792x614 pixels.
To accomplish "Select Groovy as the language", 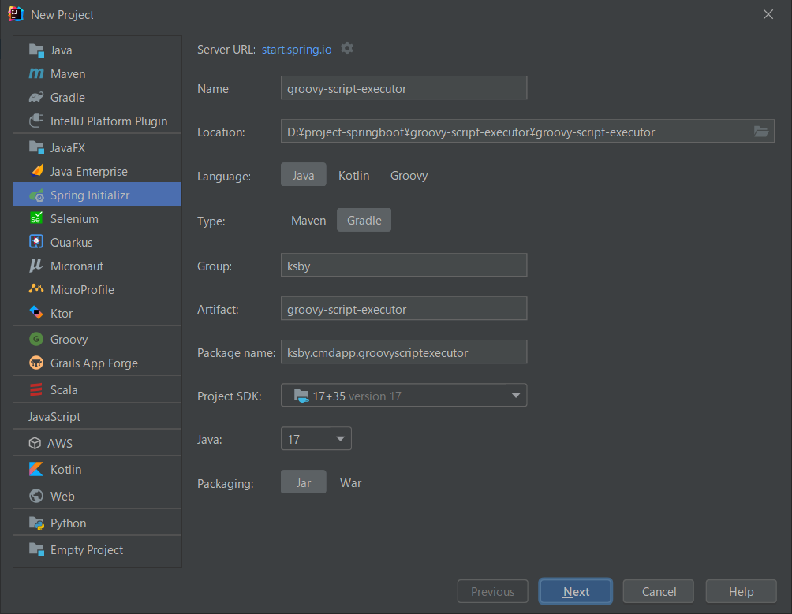I will point(409,175).
